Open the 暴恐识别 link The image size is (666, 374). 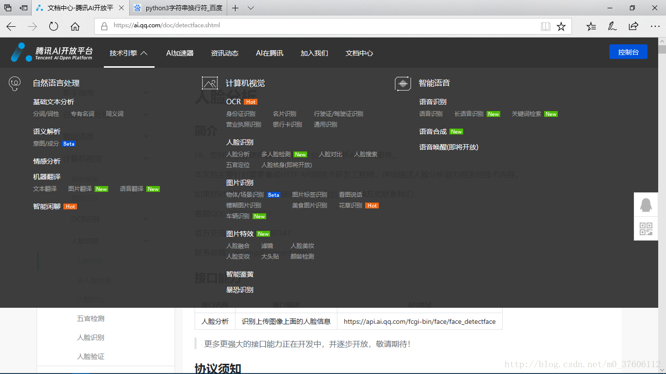click(x=240, y=290)
